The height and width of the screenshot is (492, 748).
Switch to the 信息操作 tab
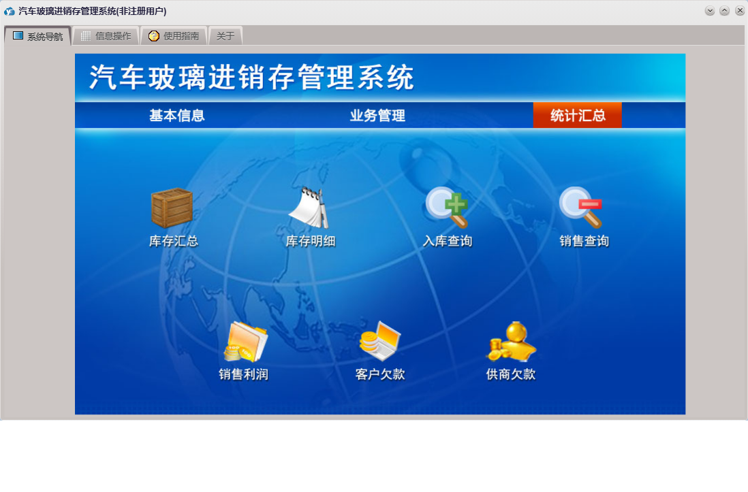point(106,36)
